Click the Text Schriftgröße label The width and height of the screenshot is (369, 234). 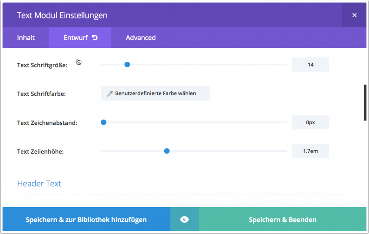tap(42, 65)
